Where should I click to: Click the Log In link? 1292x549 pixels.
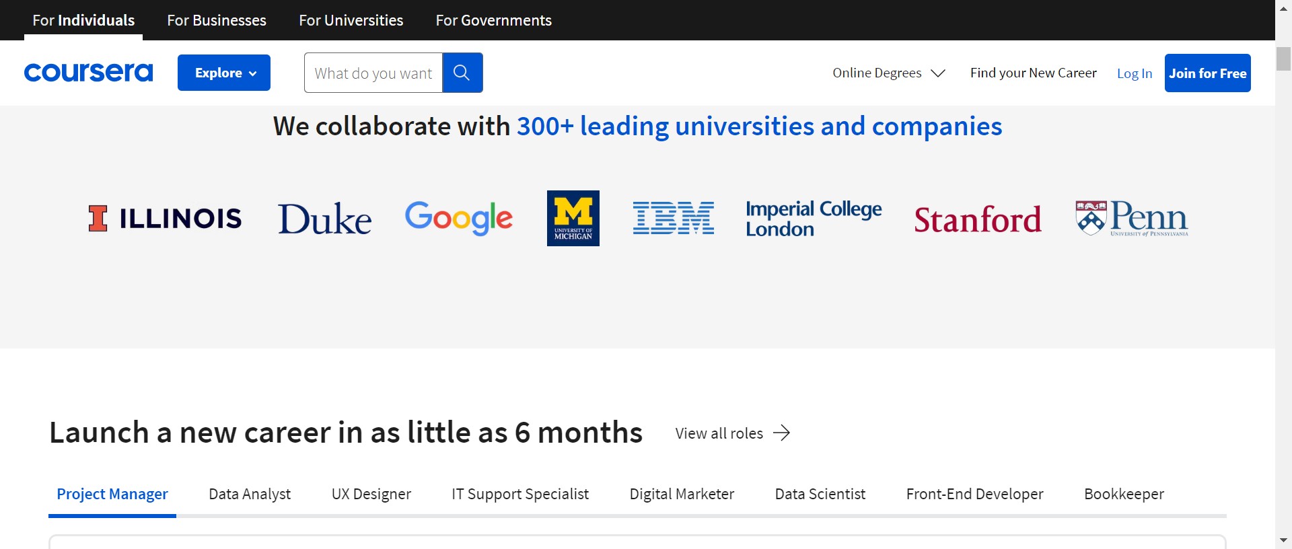point(1134,73)
